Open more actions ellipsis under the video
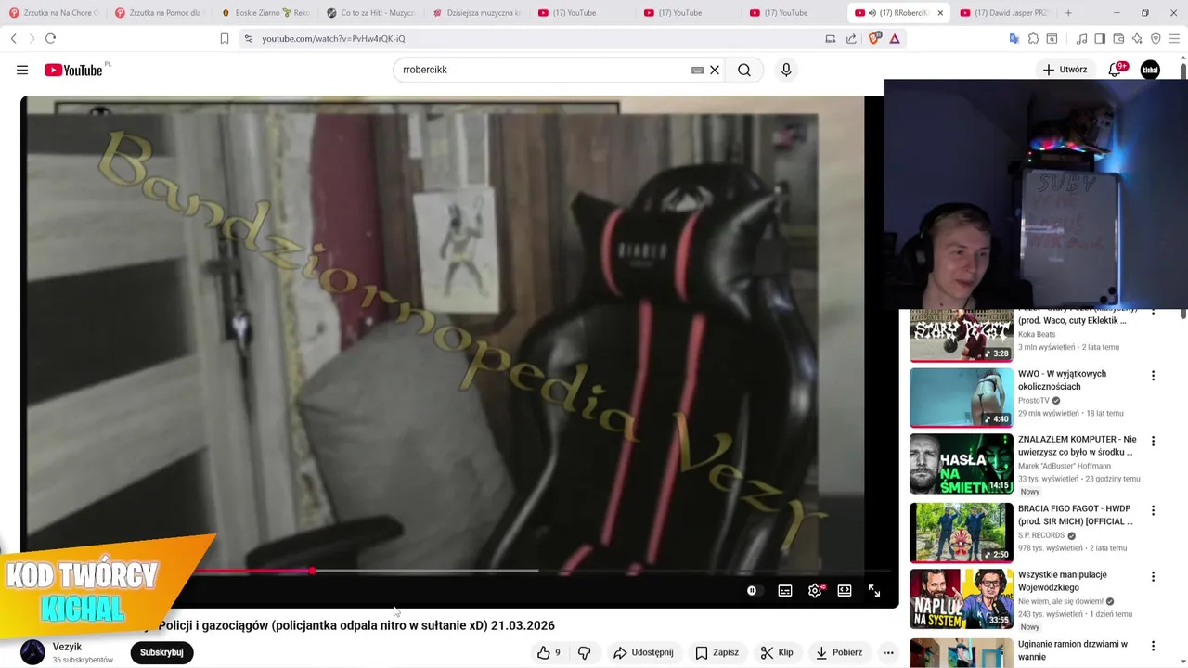This screenshot has height=668, width=1188. (x=888, y=652)
